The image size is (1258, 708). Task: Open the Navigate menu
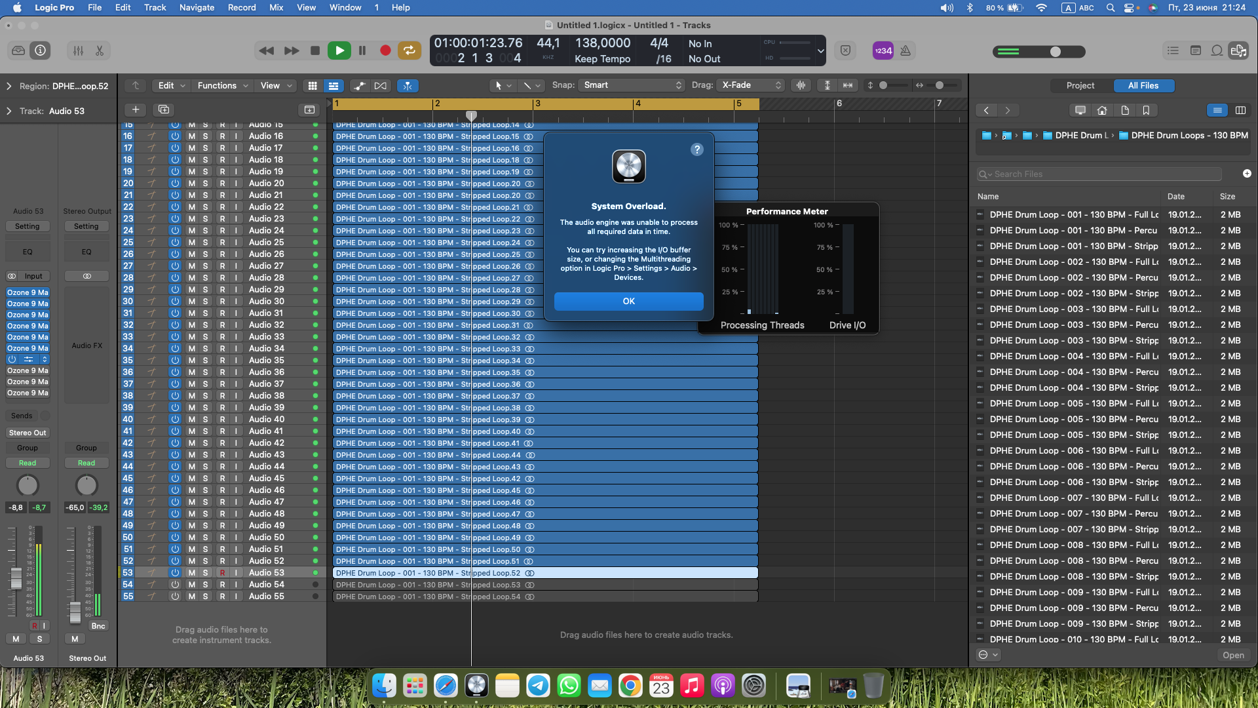[x=197, y=7]
